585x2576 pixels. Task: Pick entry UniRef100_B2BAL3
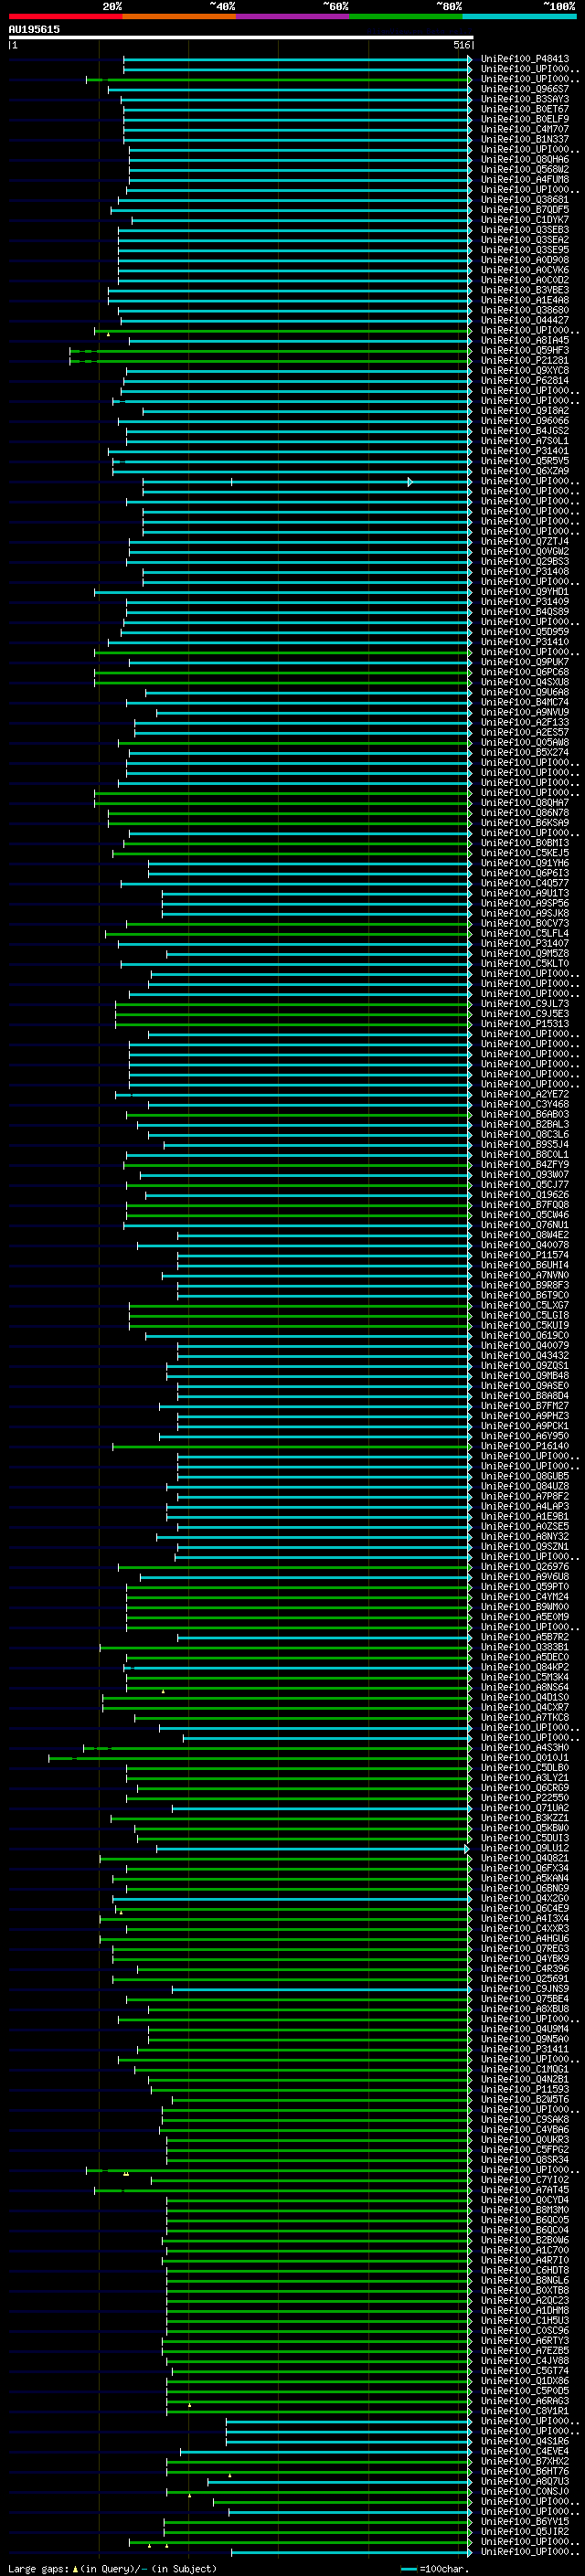[x=524, y=1124]
